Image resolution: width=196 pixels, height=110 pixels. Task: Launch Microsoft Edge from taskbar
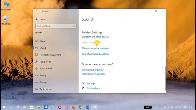tap(88, 107)
